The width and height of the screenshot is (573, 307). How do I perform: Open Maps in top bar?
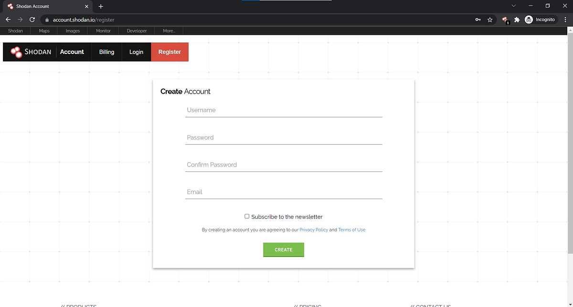point(44,31)
